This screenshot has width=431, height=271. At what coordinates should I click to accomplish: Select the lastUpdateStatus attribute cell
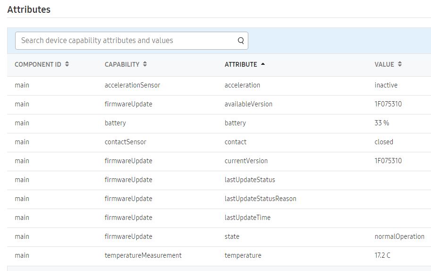point(250,180)
